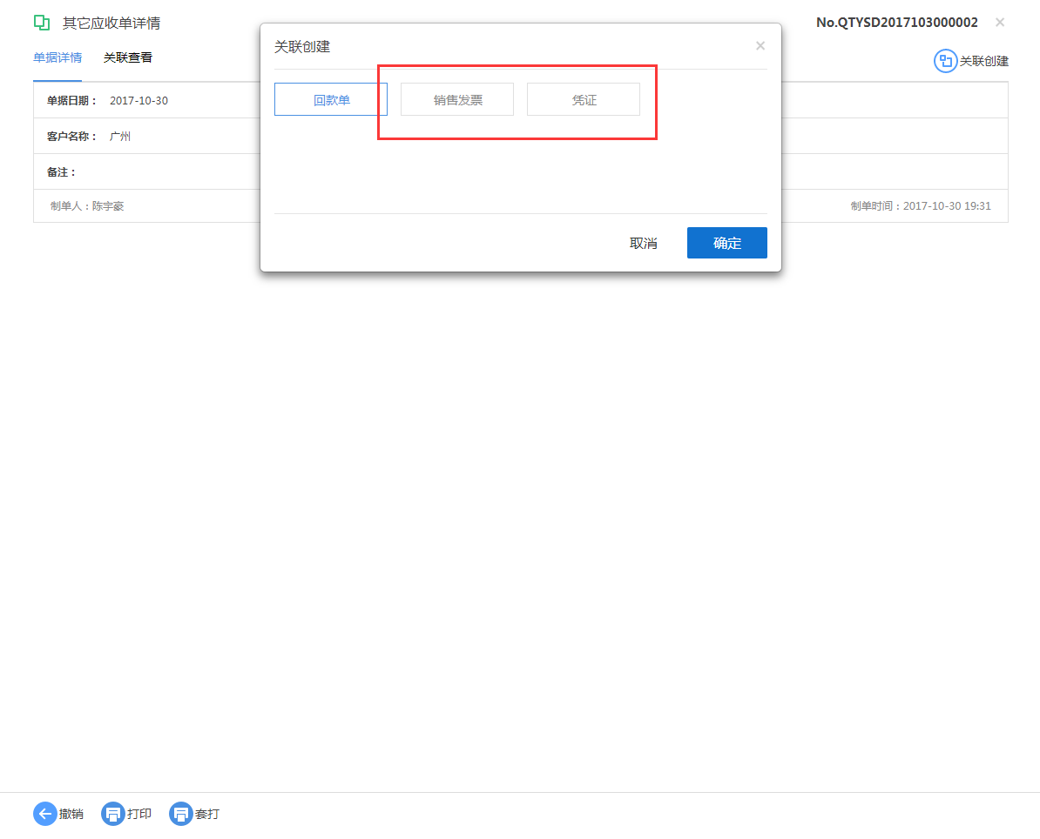1040x839 pixels.
Task: Click the 打印 printer icon
Action: pyautogui.click(x=112, y=814)
